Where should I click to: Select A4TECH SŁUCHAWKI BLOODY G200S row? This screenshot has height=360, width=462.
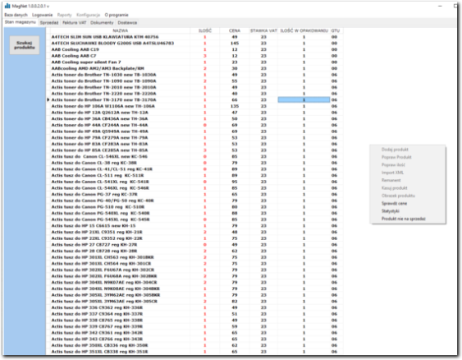[194, 44]
